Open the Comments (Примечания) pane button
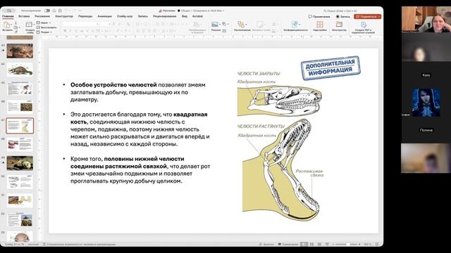Image resolution: width=451 pixels, height=253 pixels. pyautogui.click(x=319, y=17)
